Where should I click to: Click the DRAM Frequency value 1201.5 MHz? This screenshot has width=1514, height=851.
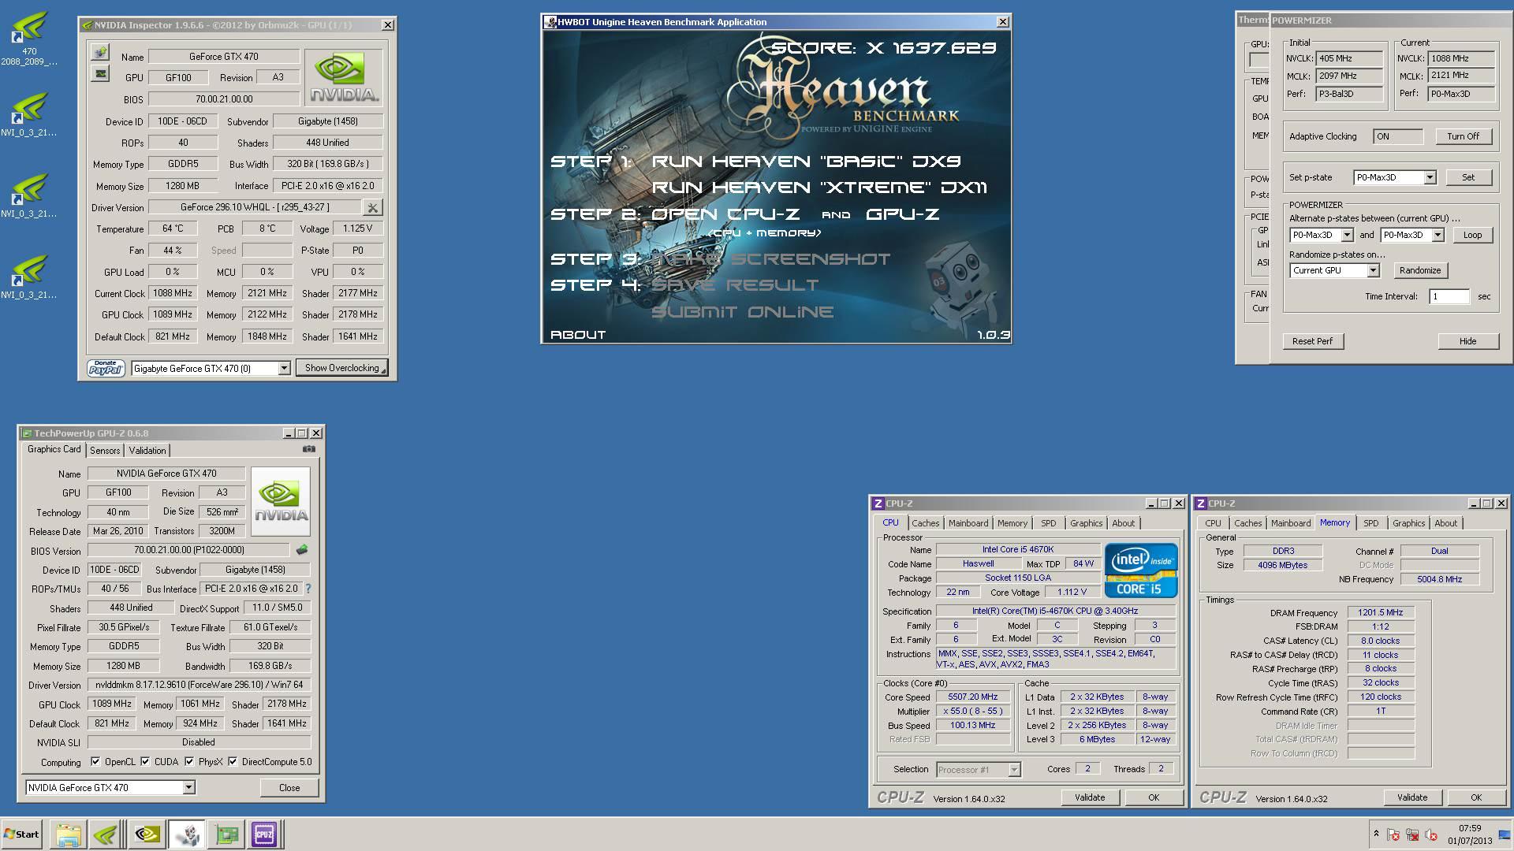(x=1380, y=612)
